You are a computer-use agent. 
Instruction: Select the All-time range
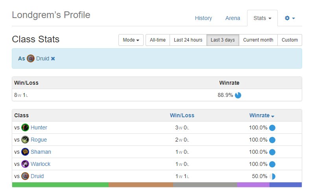click(x=158, y=40)
